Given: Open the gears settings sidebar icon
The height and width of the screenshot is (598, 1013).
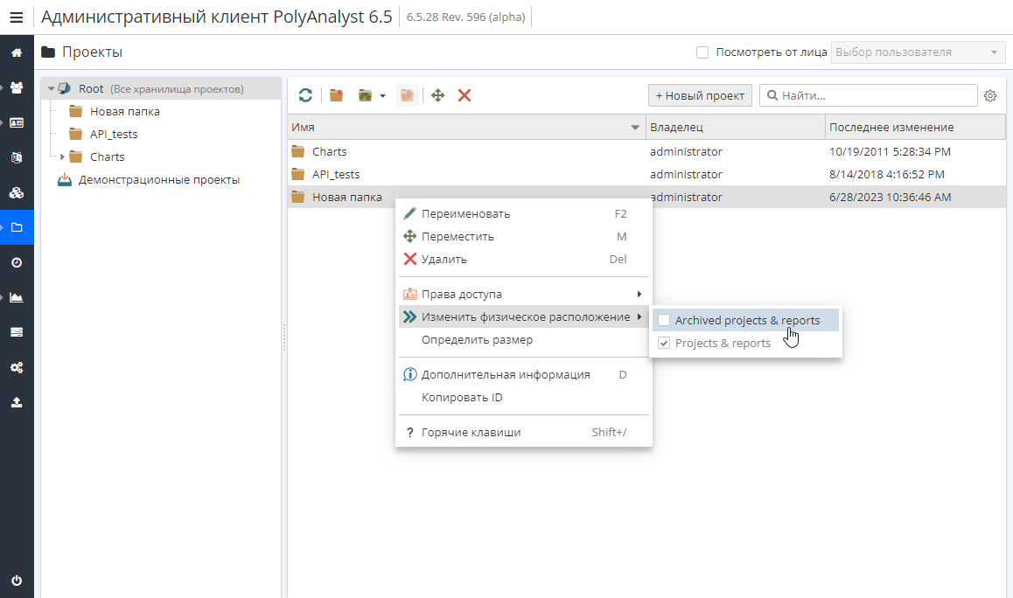Looking at the screenshot, I should click(x=17, y=367).
